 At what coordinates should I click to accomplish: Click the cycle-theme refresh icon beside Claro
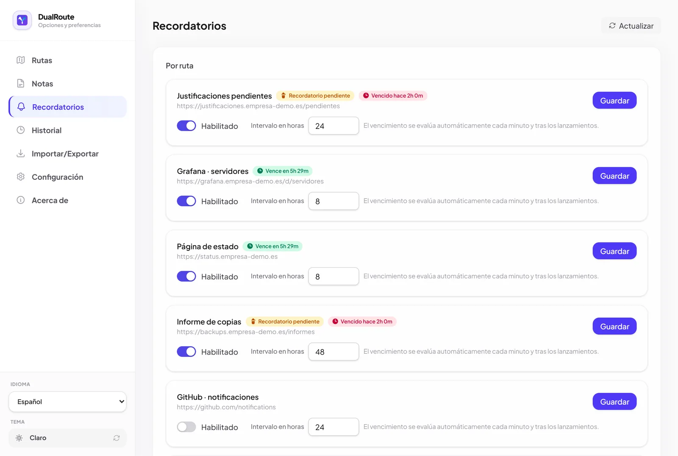117,438
